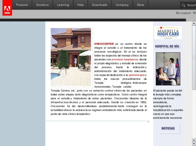Open the Help menu
The width and height of the screenshot is (196, 146).
point(81,5)
